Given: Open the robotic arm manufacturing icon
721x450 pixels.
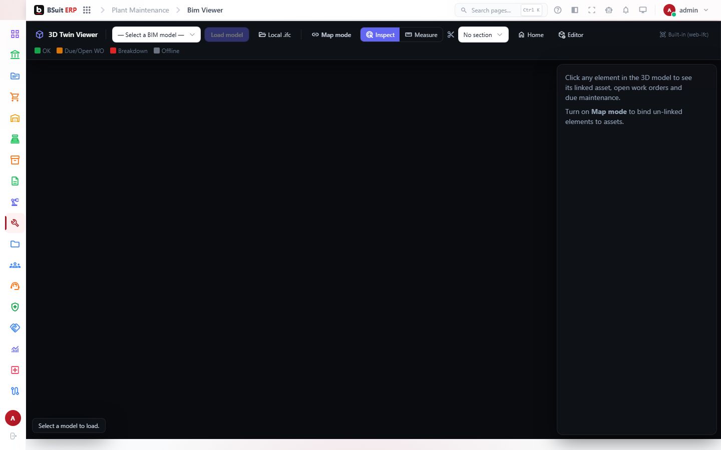Looking at the screenshot, I should point(15,202).
